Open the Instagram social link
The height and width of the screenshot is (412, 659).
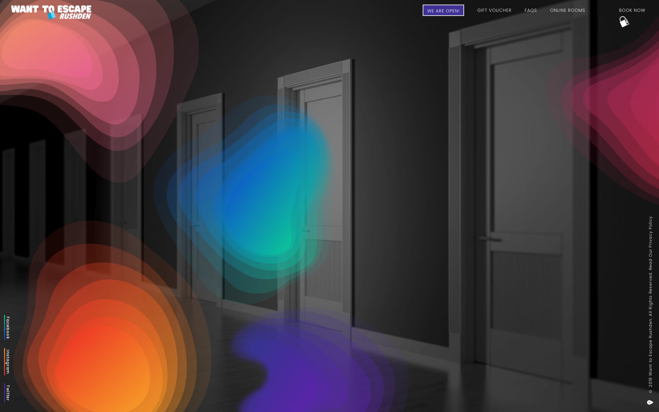8,362
